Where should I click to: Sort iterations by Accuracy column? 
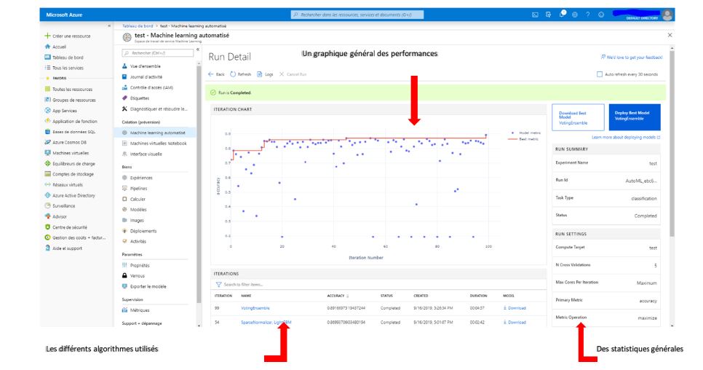[336, 296]
